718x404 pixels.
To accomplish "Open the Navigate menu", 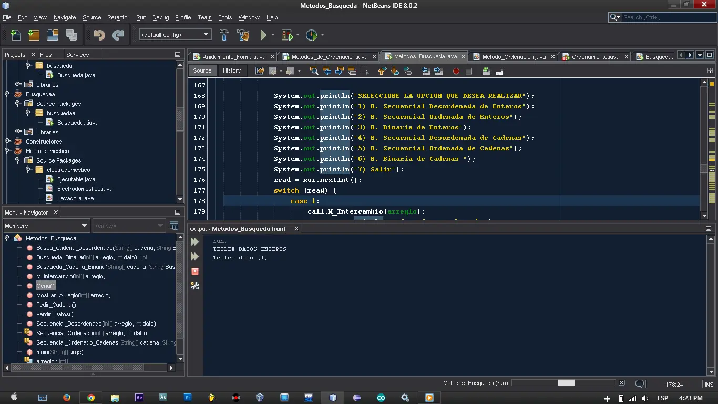I will pos(65,17).
